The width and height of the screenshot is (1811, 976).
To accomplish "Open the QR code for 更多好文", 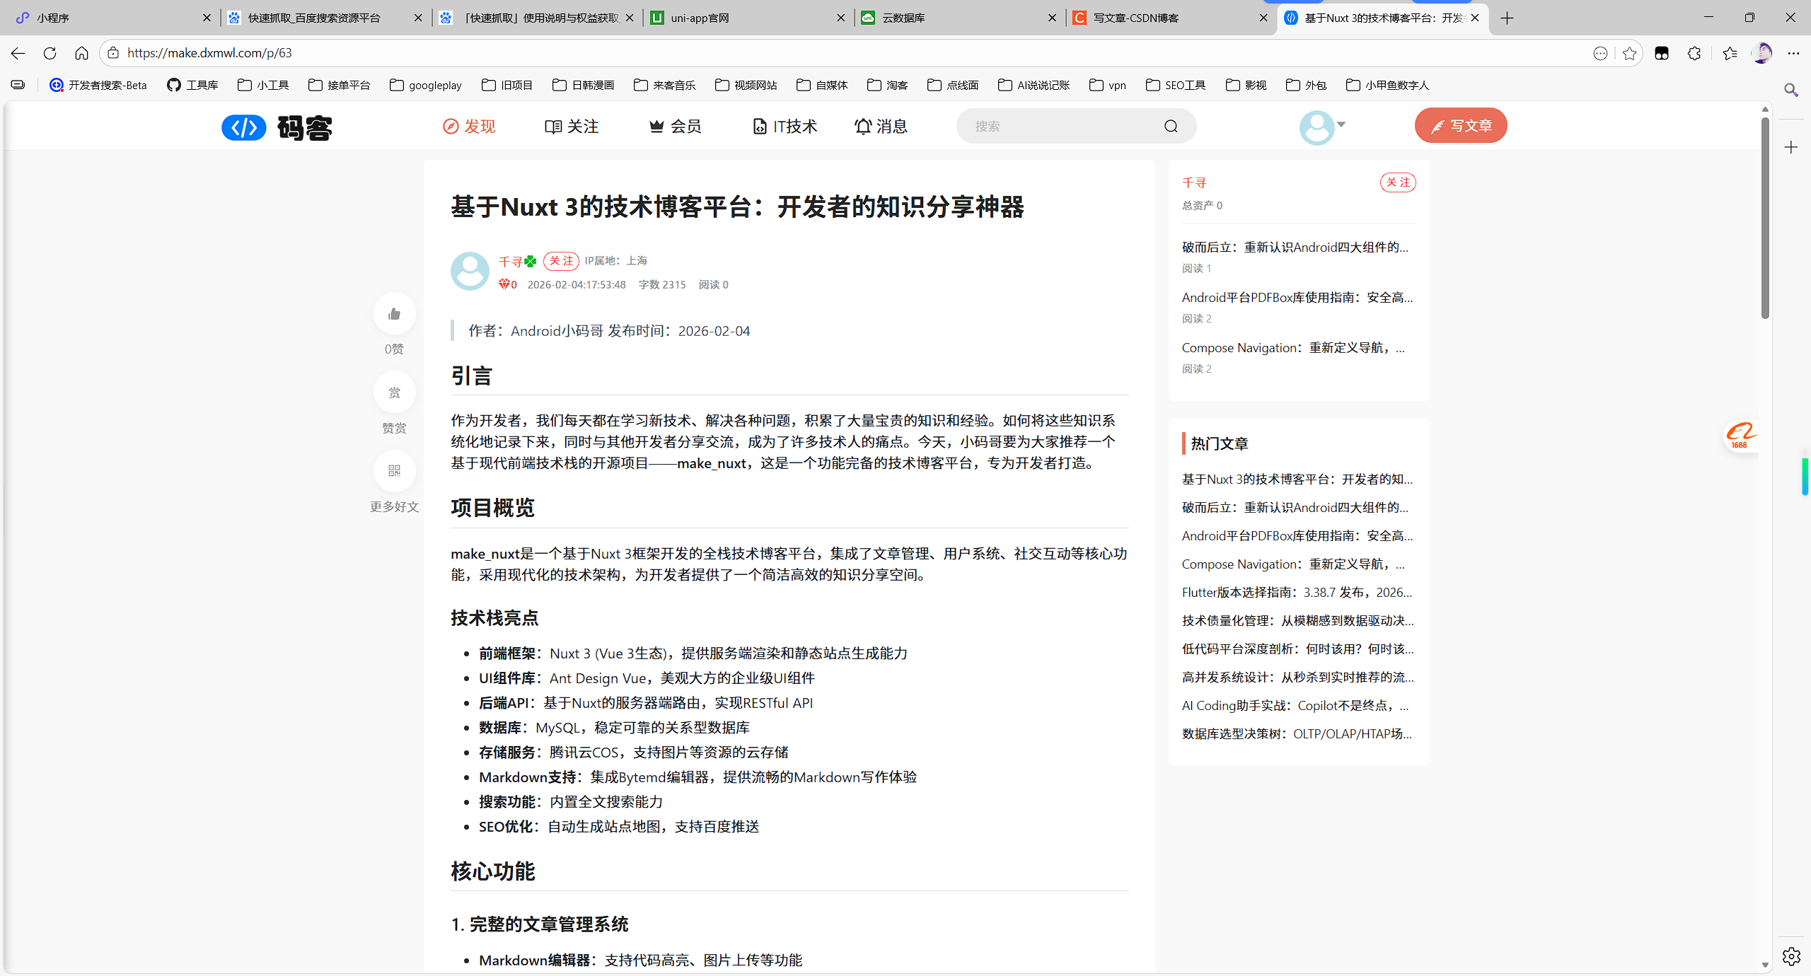I will [x=394, y=470].
